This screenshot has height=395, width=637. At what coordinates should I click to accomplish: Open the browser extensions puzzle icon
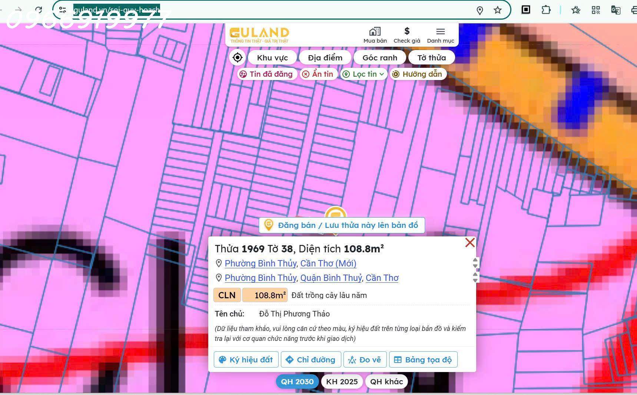546,10
